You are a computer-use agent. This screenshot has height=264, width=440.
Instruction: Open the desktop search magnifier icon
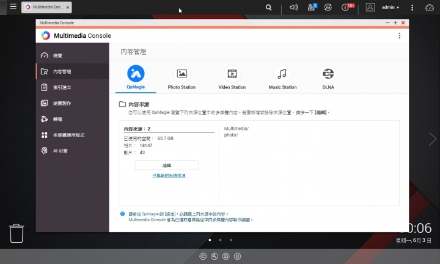click(268, 7)
